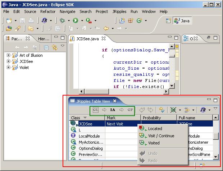The height and width of the screenshot is (171, 223).
Task: Open the Package Explorer view menu triangle
Action: pyautogui.click(x=63, y=46)
